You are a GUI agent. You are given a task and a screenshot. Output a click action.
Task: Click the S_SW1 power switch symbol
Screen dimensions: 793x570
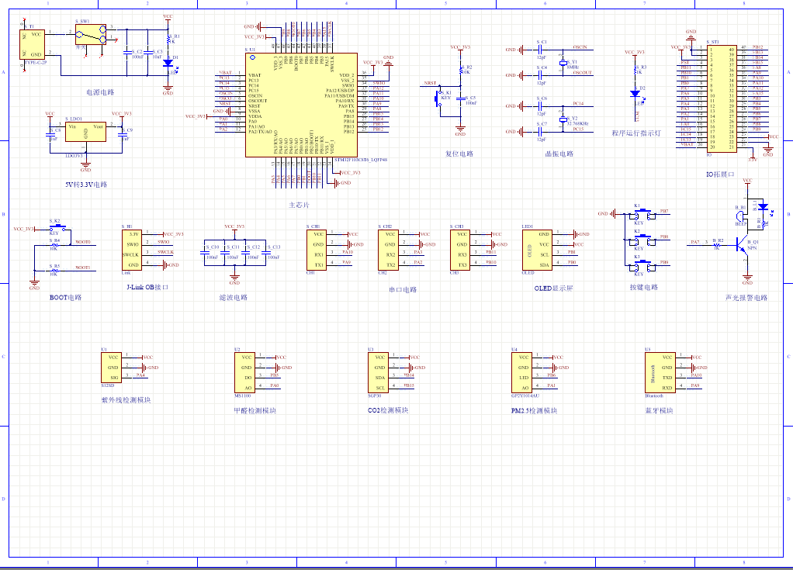(91, 35)
